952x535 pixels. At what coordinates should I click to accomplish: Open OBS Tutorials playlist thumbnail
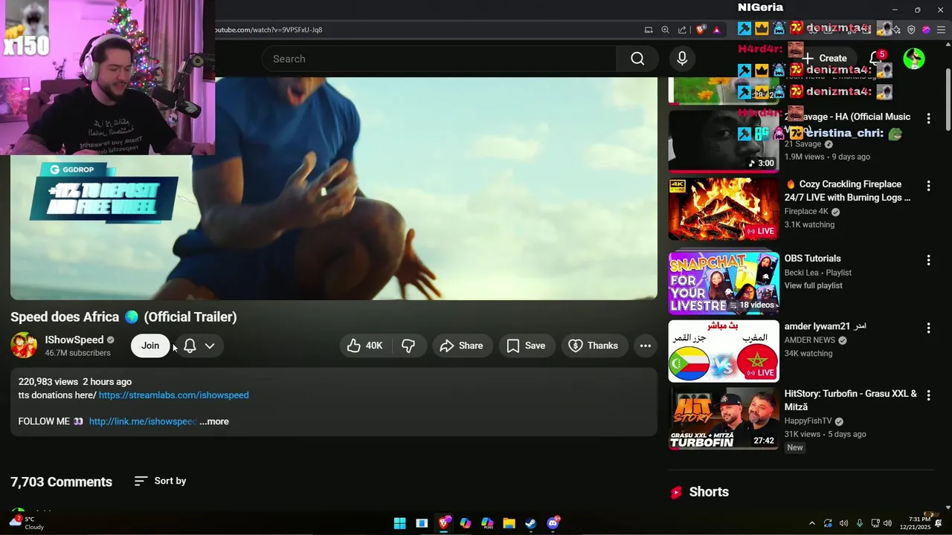click(x=724, y=283)
